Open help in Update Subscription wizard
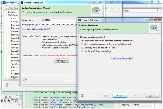The height and width of the screenshot is (109, 163). (25, 80)
